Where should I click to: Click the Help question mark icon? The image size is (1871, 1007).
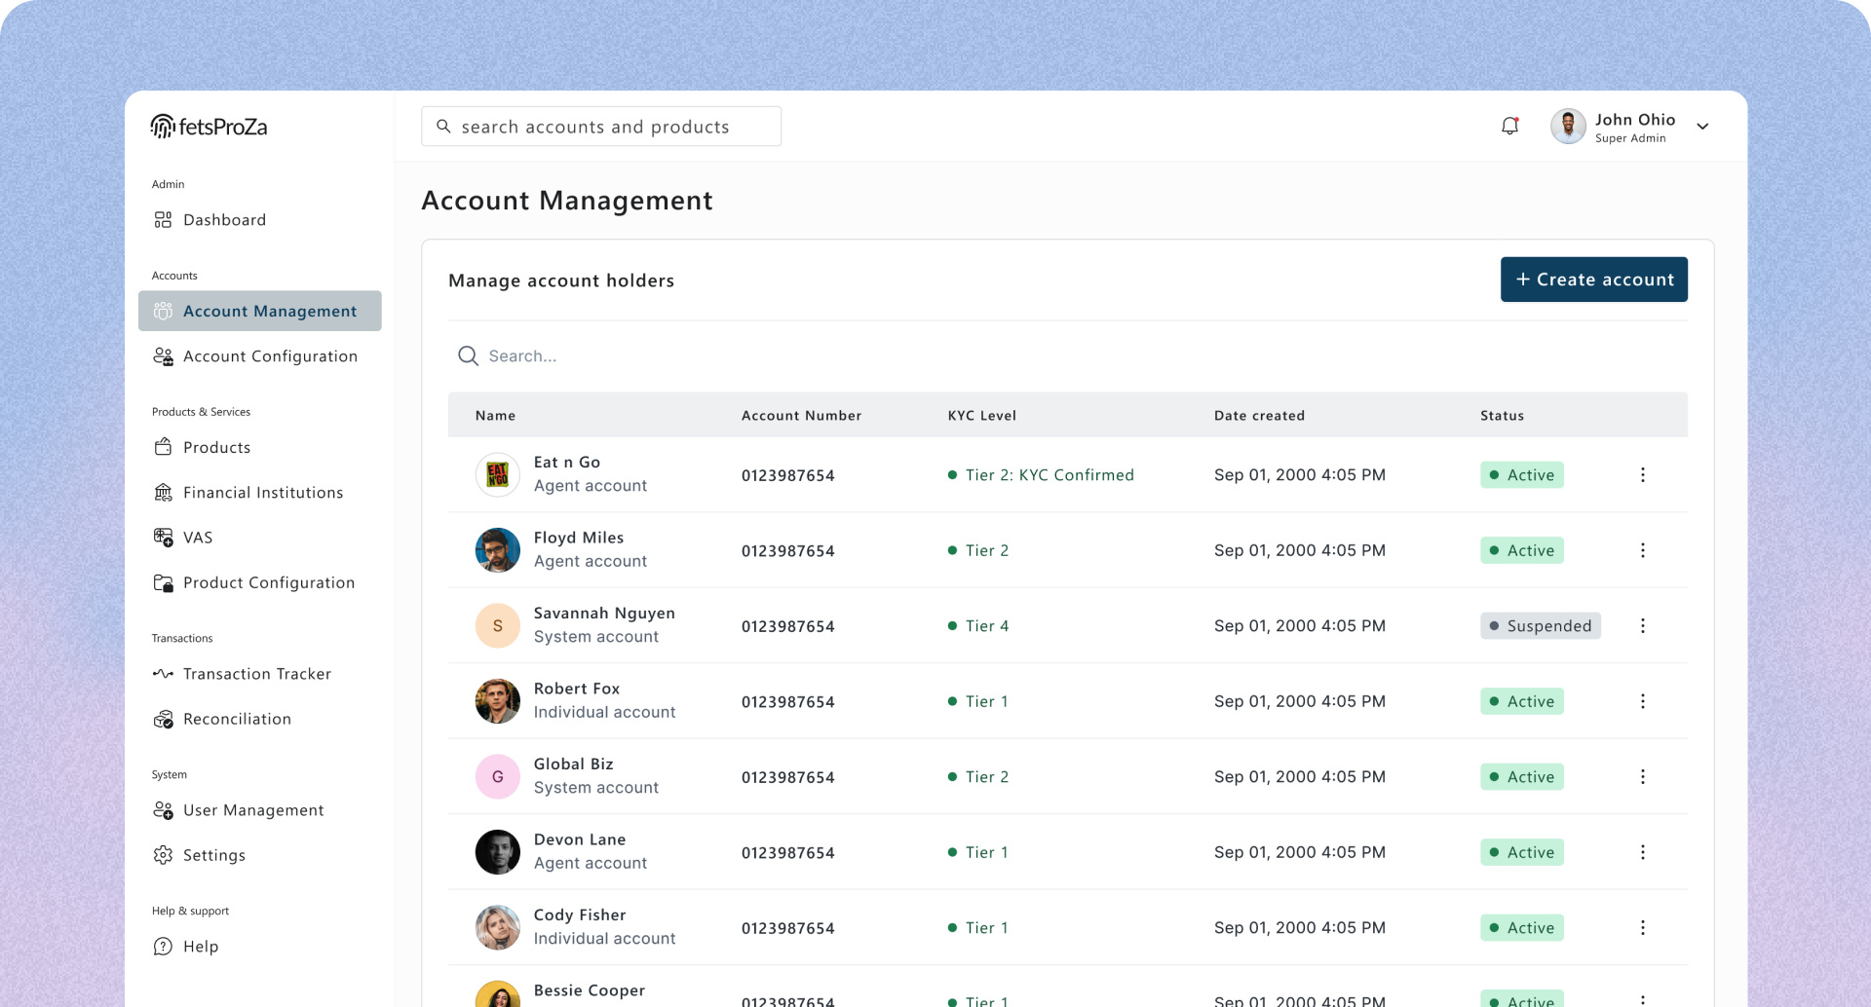(163, 947)
